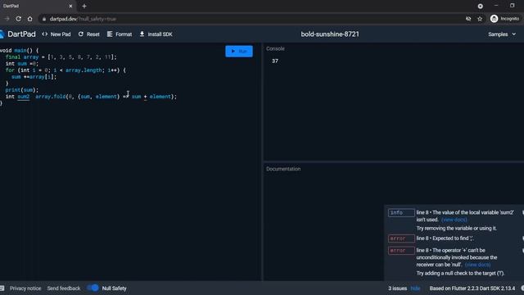Viewport: 524px width, 295px height.
Task: Hide the issues panel
Action: pos(415,288)
